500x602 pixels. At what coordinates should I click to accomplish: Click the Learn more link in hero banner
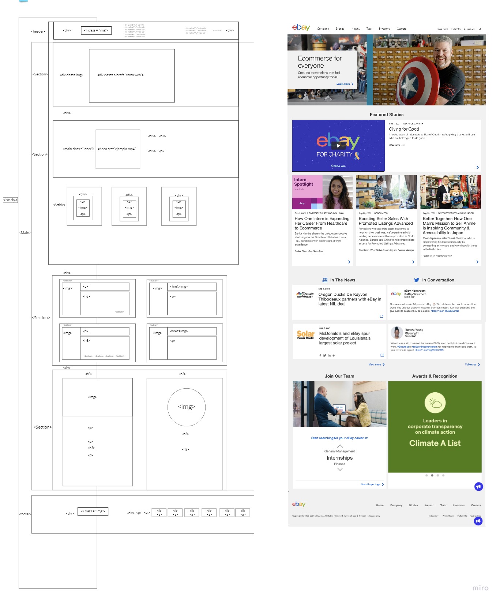345,84
